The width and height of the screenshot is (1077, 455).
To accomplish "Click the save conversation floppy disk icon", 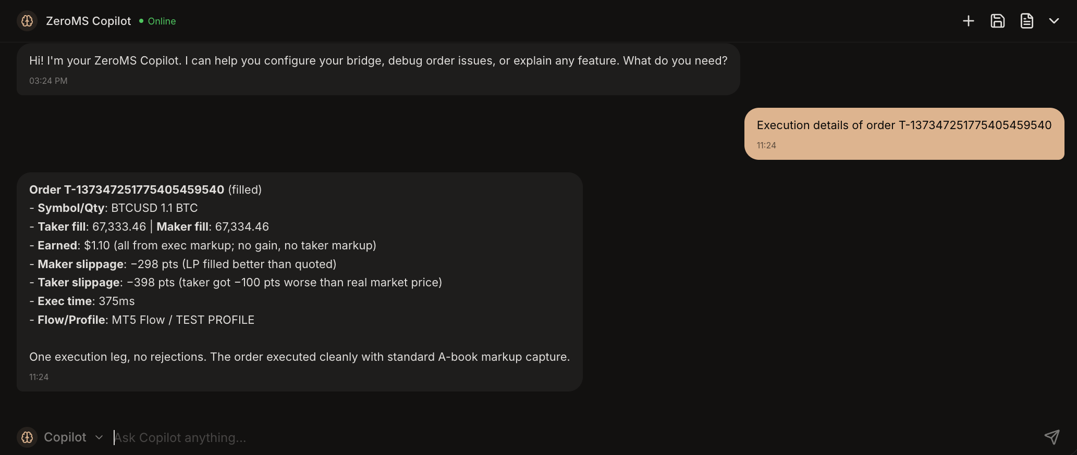I will 997,21.
